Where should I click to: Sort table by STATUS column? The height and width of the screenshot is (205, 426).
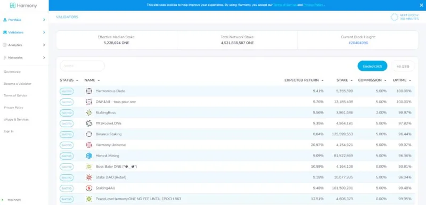click(x=69, y=80)
